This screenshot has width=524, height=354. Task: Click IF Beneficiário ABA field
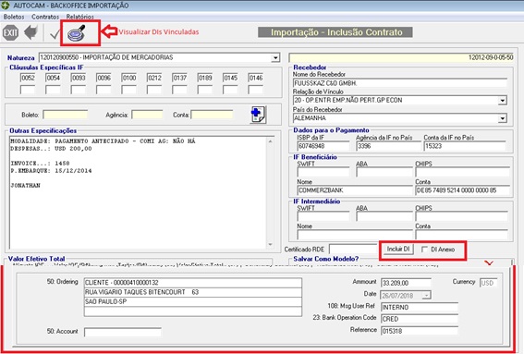tap(384, 172)
